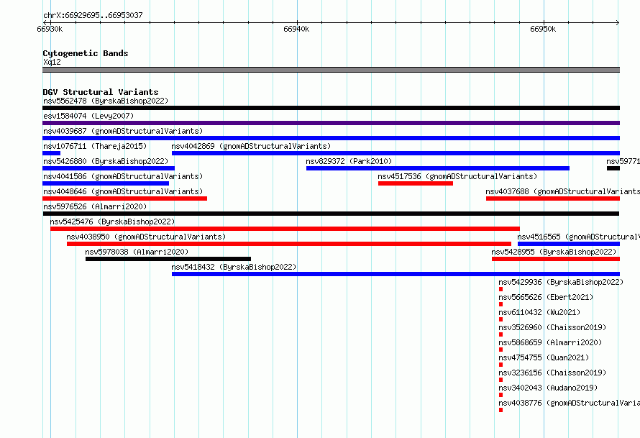Viewport: 640px width, 438px height.
Task: Click the small red nsv3402043 marker
Action: click(500, 395)
